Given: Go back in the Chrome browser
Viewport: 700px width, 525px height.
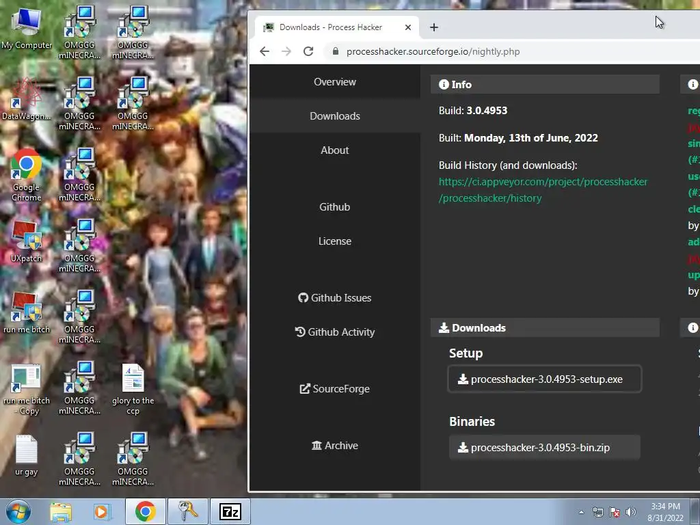Looking at the screenshot, I should (x=265, y=51).
